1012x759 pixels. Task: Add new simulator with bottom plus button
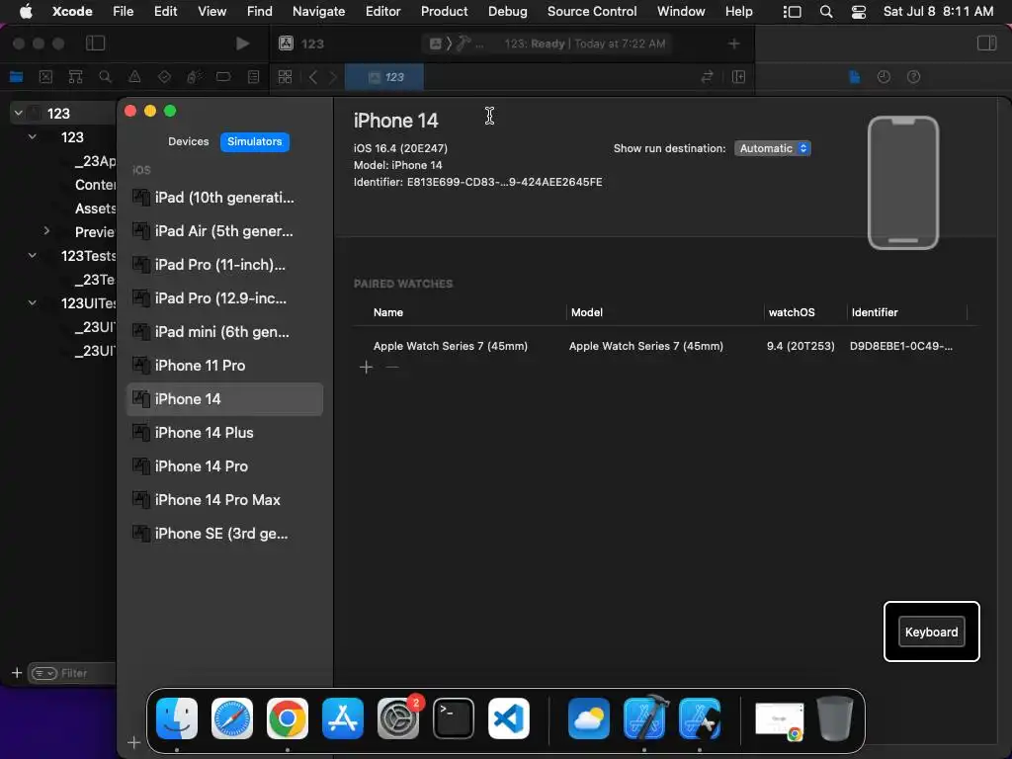click(133, 742)
